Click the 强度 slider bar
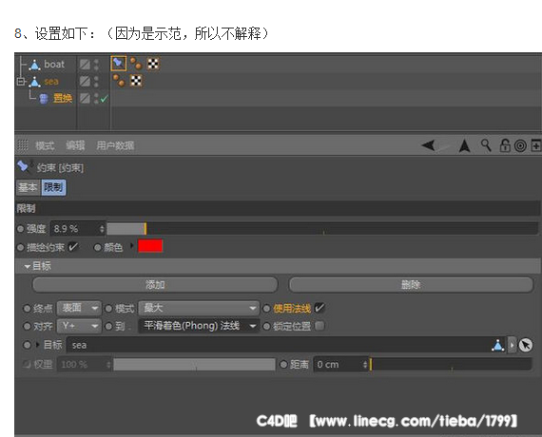The width and height of the screenshot is (542, 437). pos(322,229)
